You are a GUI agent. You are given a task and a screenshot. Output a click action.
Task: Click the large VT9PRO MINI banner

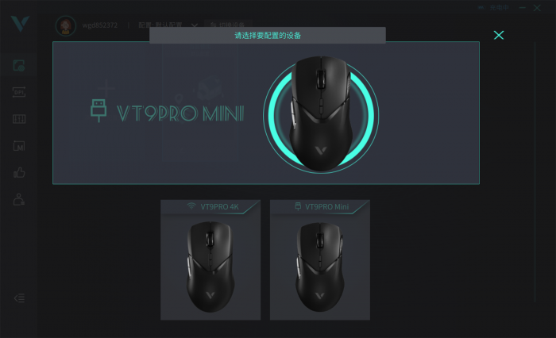coord(266,113)
